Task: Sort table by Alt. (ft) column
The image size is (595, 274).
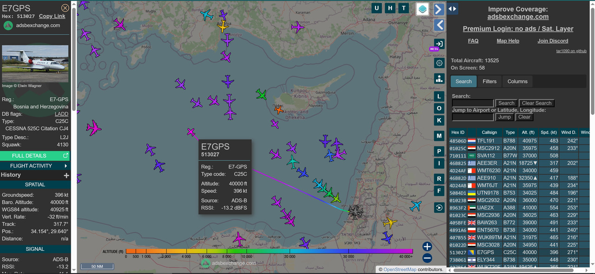Action: 527,132
